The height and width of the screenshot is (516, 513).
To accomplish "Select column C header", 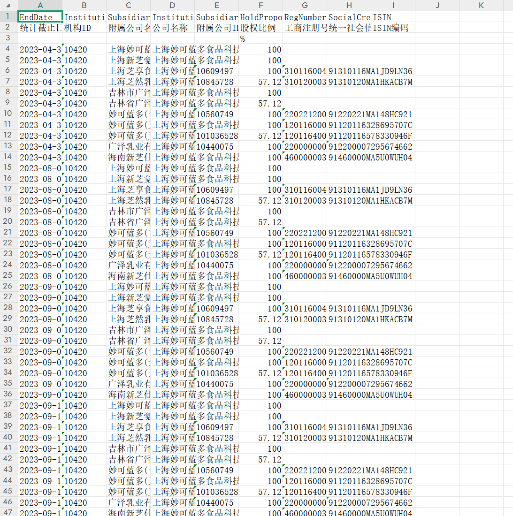I will 129,5.
